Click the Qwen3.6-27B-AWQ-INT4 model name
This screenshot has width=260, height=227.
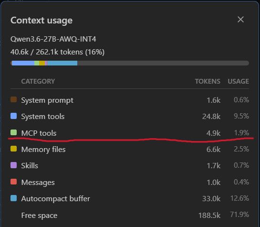tap(53, 39)
